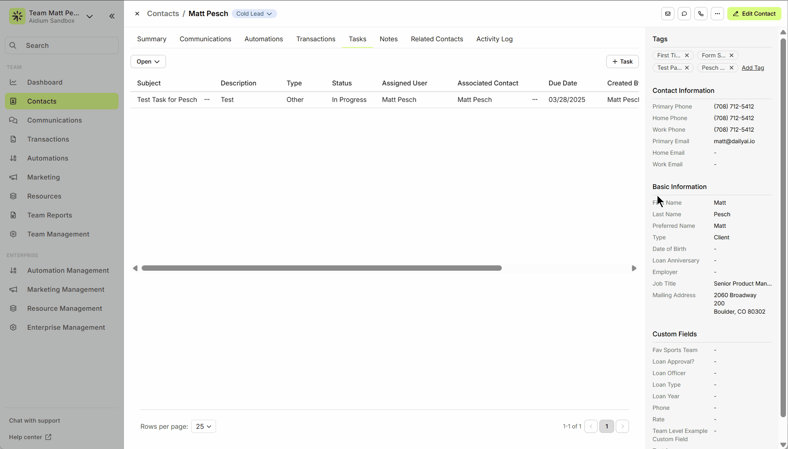Open Marketing in the sidebar
The height and width of the screenshot is (449, 788).
pos(43,177)
